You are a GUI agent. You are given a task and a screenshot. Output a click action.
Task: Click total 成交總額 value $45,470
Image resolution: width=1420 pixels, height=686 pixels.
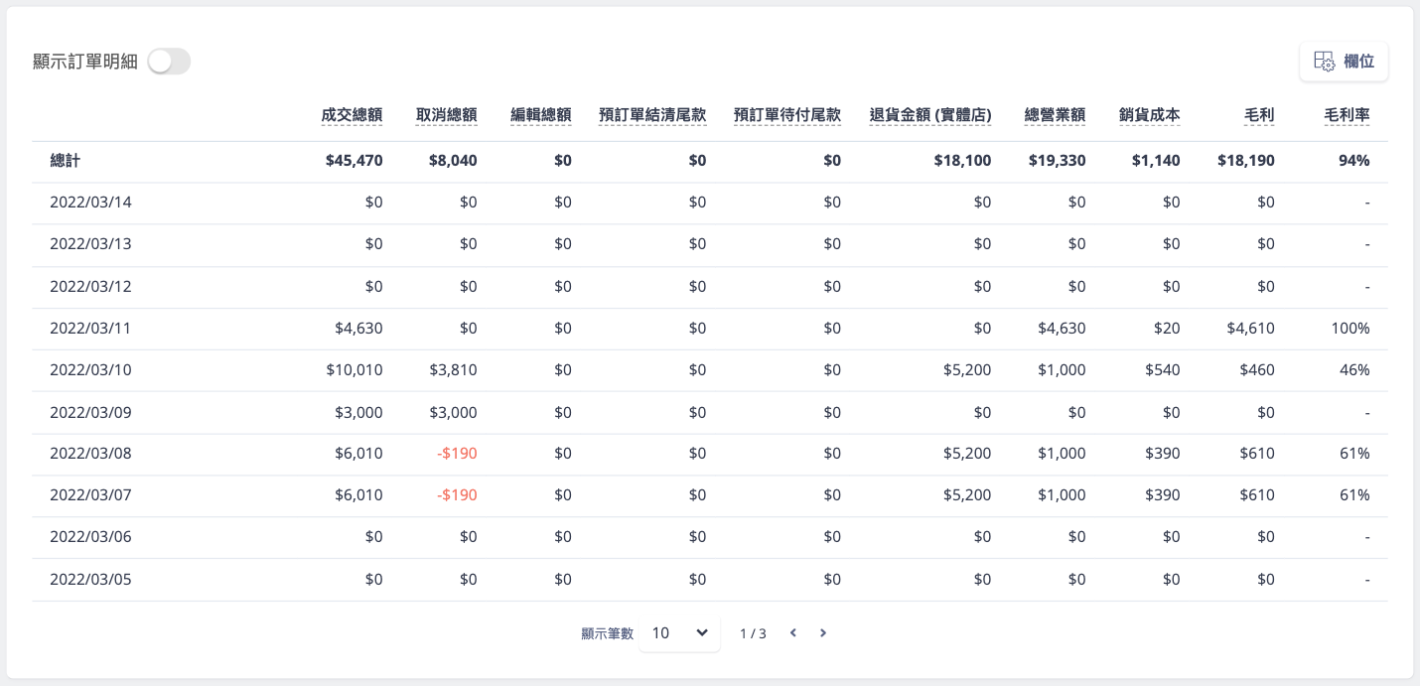[354, 160]
